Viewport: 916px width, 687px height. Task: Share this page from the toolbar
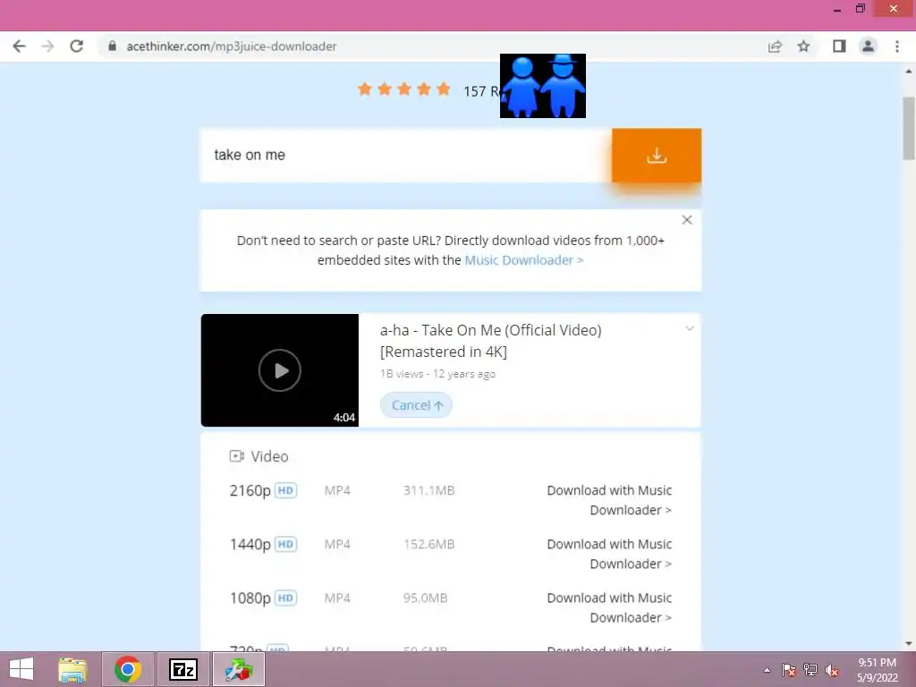pos(776,47)
